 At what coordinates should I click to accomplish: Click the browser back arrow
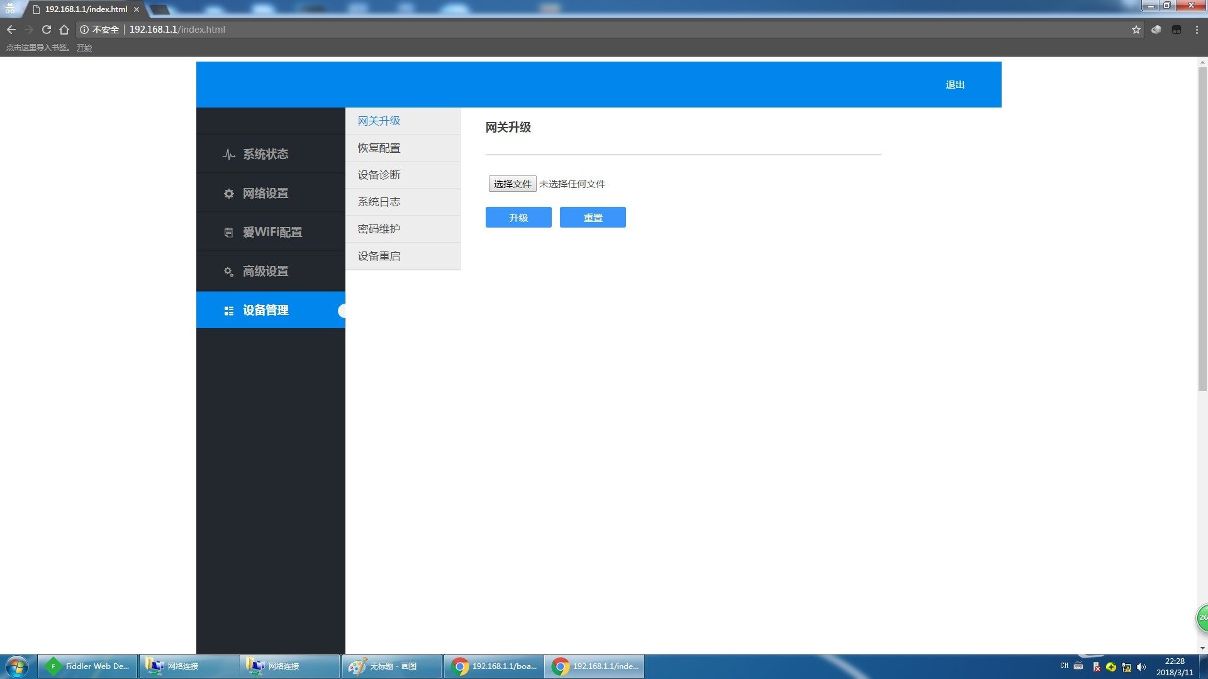[11, 30]
